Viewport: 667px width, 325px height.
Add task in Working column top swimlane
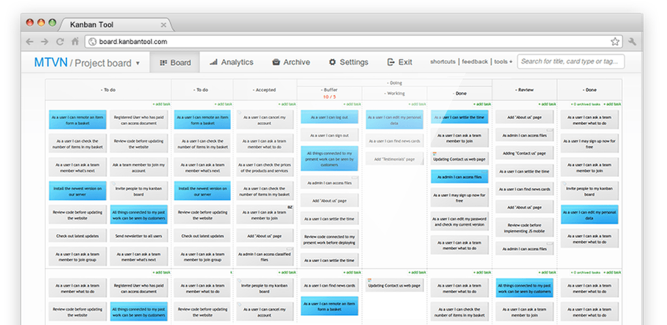point(418,104)
